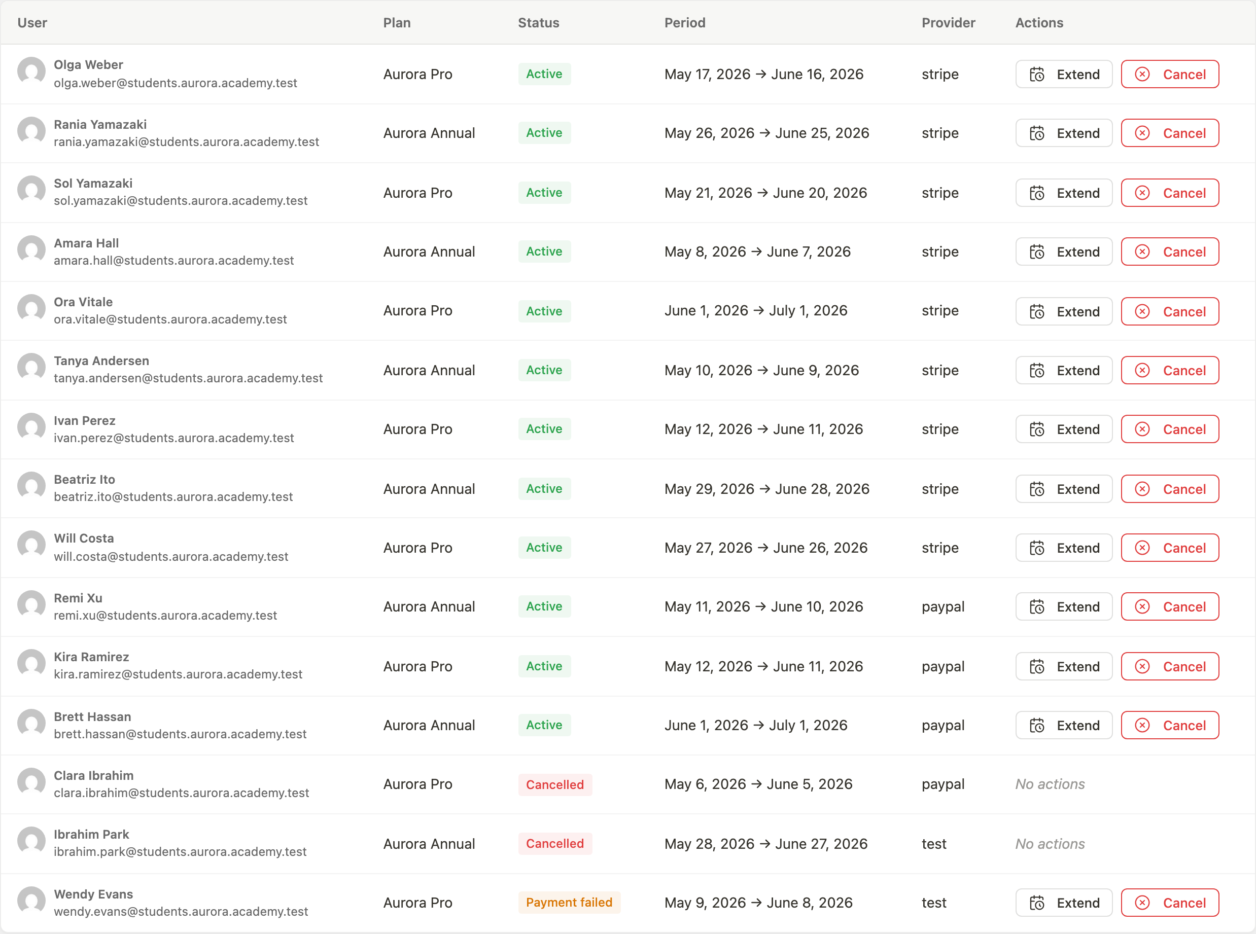Screen dimensions: 1256x934
Task: Extend Rania Yamazaki's subscription
Action: click(x=1063, y=133)
